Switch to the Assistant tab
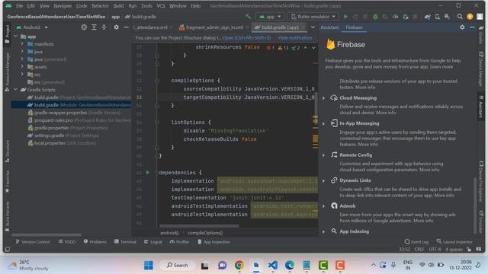 [x=329, y=27]
